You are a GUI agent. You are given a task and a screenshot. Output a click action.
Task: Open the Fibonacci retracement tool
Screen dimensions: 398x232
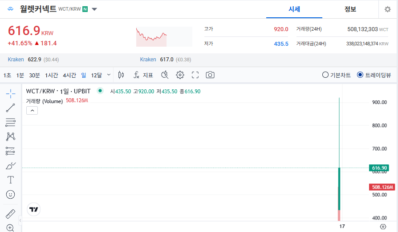(10, 122)
